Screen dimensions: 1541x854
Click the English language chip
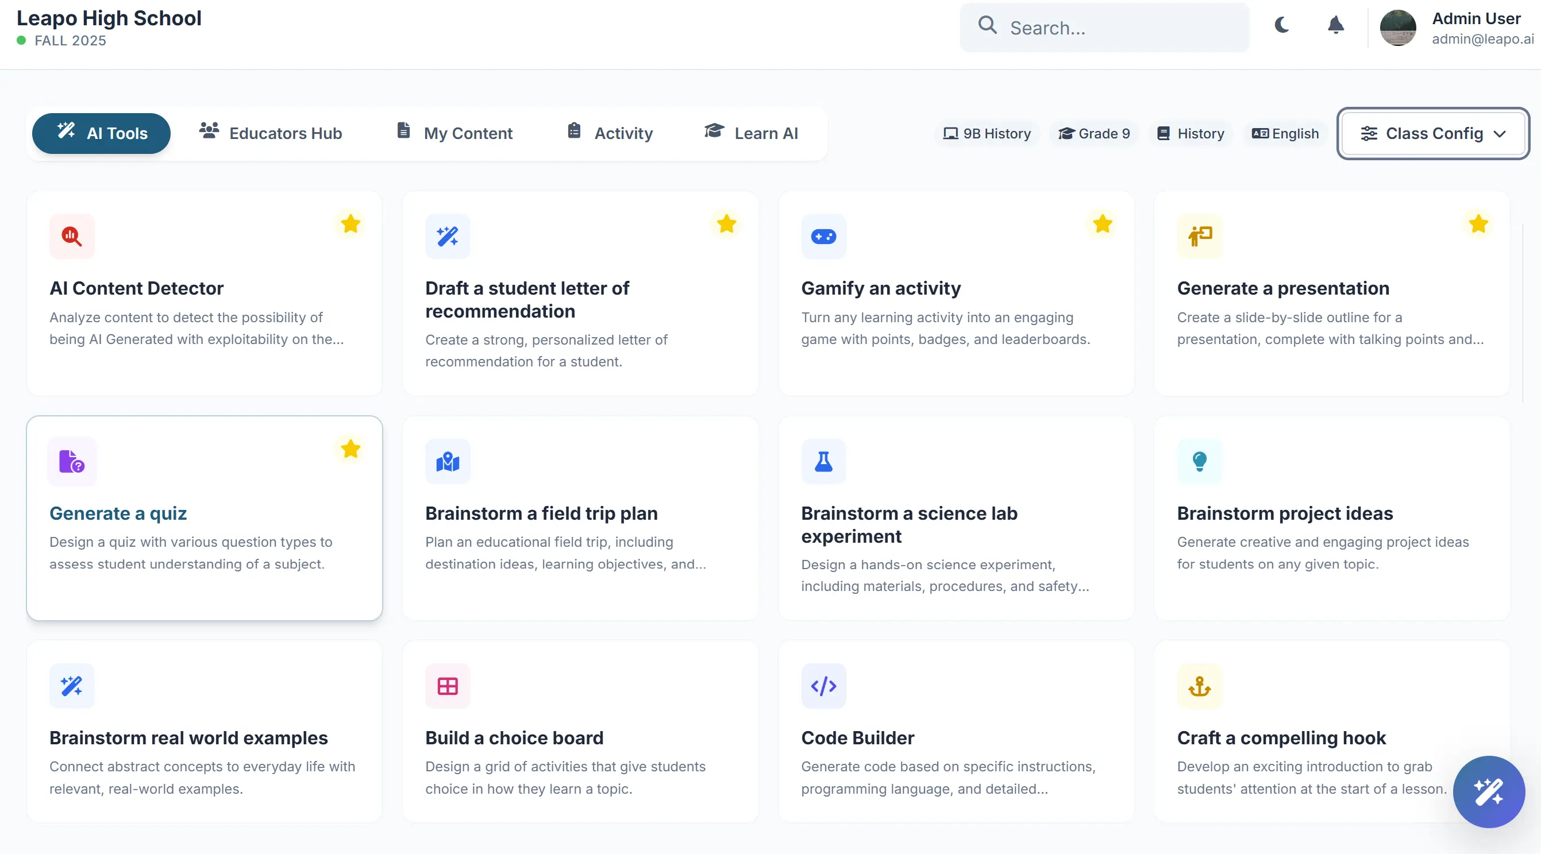tap(1285, 133)
